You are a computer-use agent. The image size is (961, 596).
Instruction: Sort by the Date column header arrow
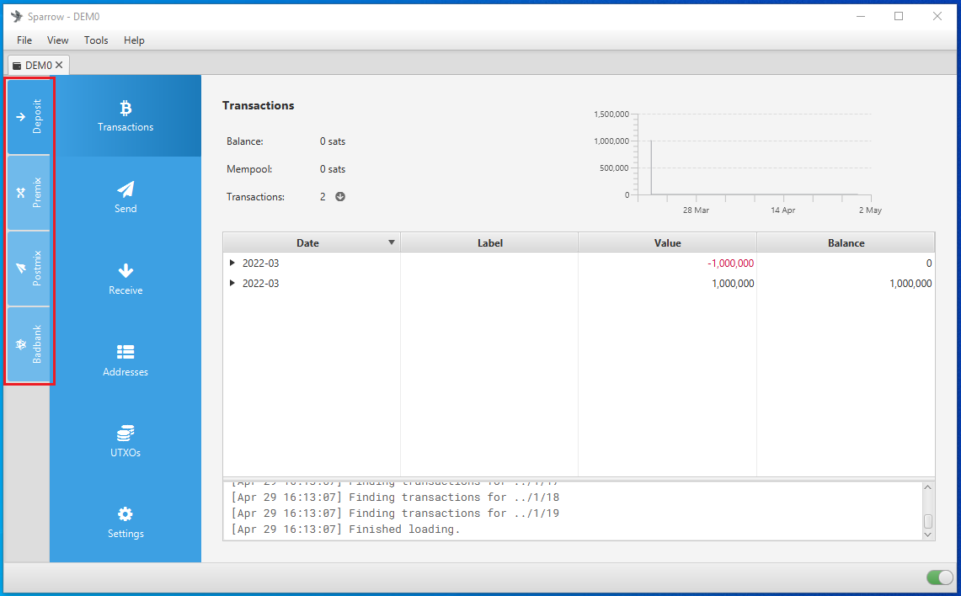(391, 242)
